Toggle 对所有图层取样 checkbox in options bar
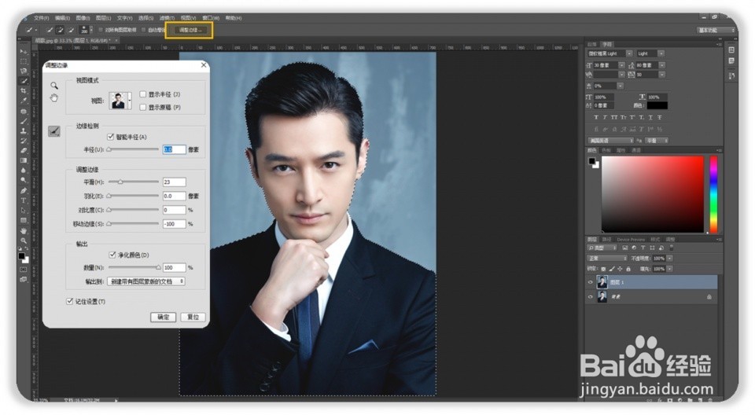This screenshot has width=755, height=415. click(x=101, y=30)
